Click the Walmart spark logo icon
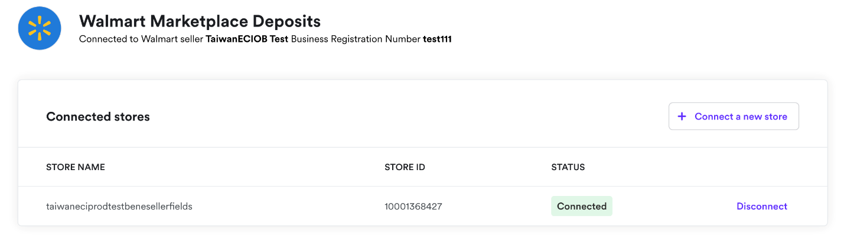The height and width of the screenshot is (236, 844). [40, 29]
